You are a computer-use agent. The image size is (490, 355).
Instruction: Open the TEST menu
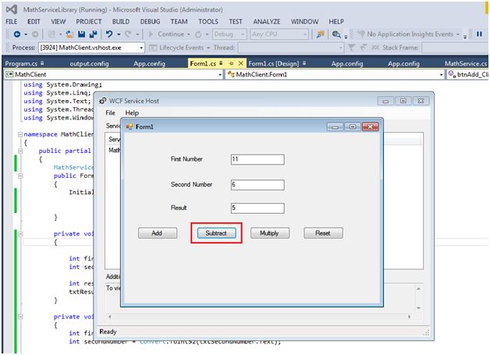point(236,22)
